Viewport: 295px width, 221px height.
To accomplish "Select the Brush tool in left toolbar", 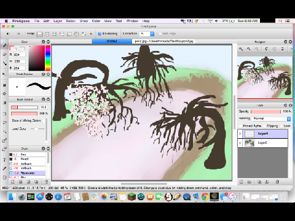I will click(x=4, y=45).
